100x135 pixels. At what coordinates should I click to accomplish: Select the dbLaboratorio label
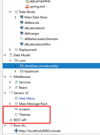coord(35,28)
